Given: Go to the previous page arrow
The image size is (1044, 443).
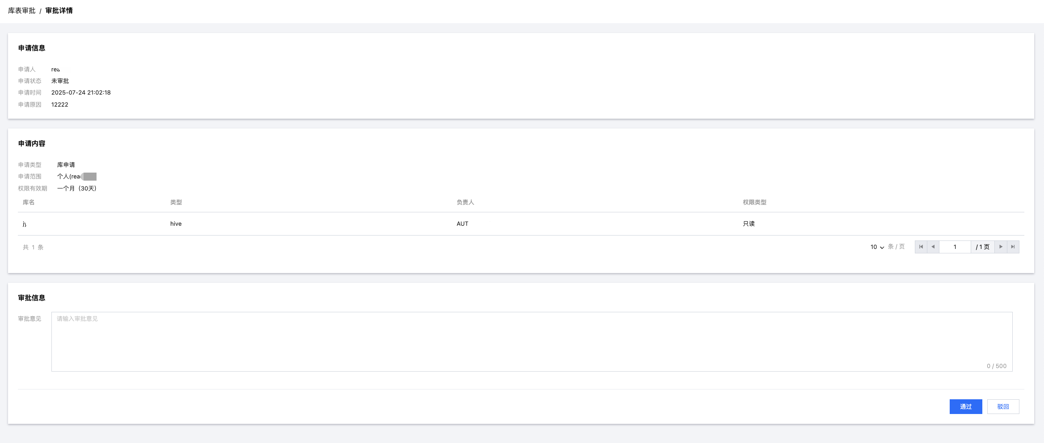Looking at the screenshot, I should tap(933, 247).
